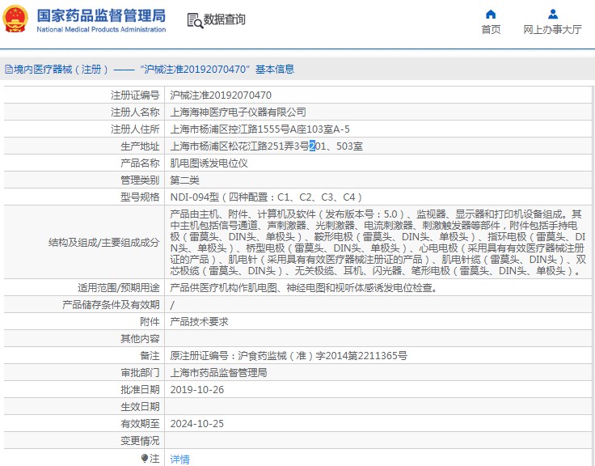Click the 网上办事大厅 person icon

tap(552, 14)
